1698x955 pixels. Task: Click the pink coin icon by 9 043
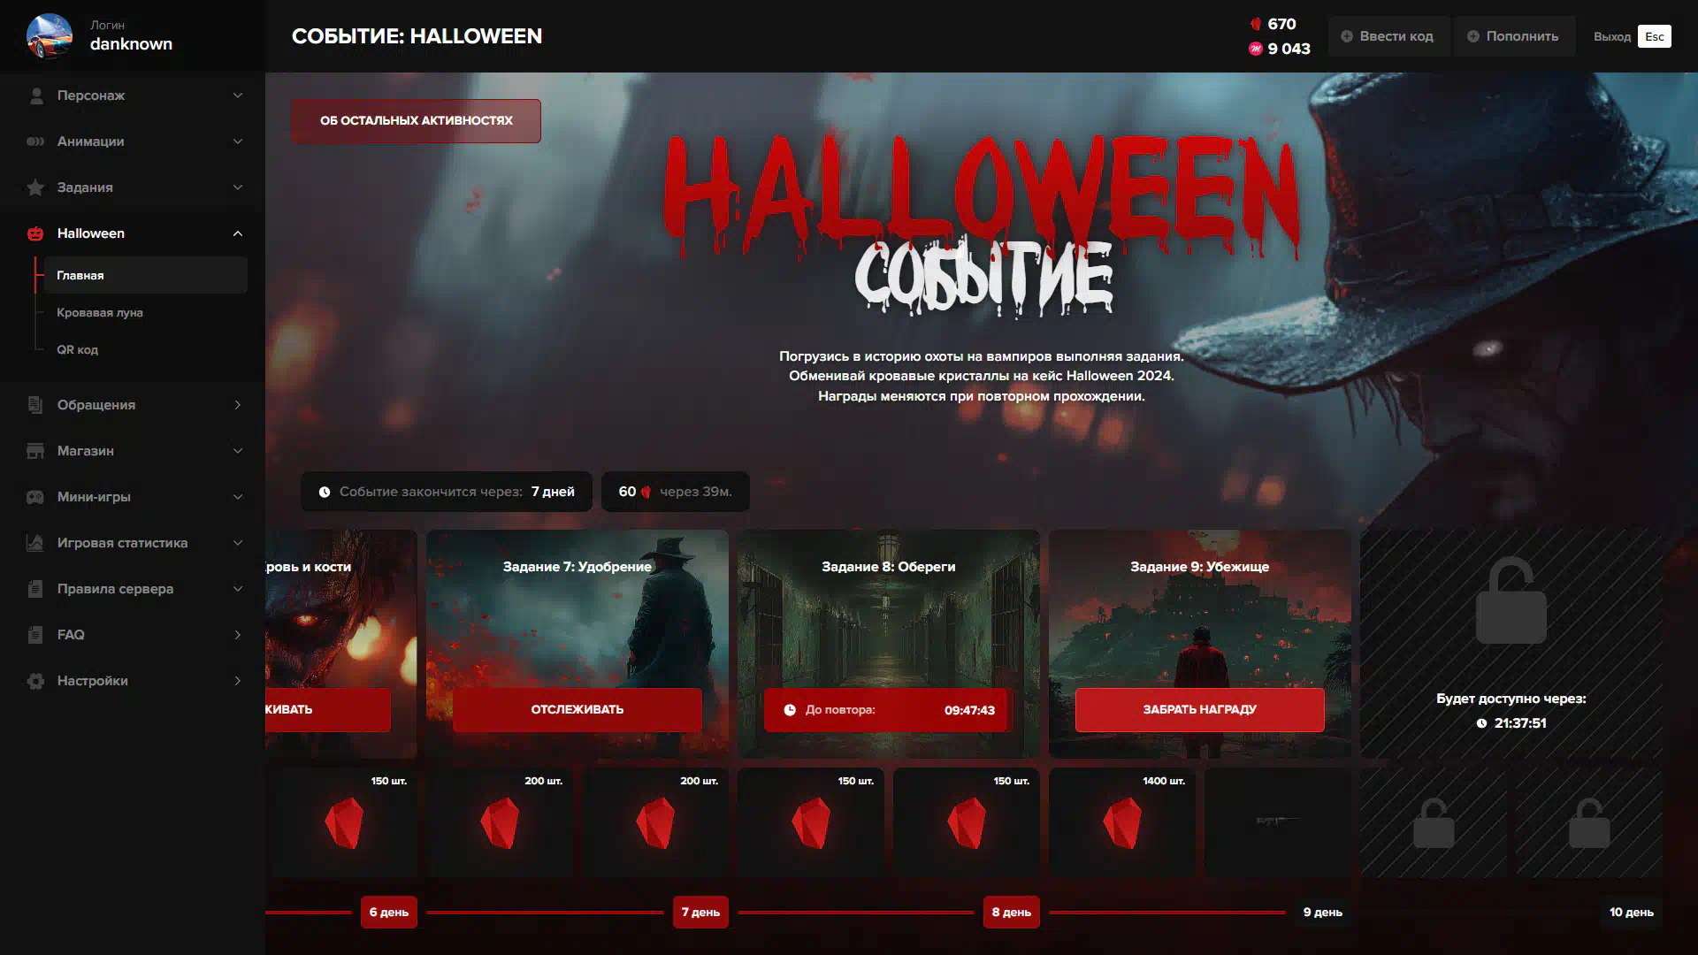pos(1256,49)
